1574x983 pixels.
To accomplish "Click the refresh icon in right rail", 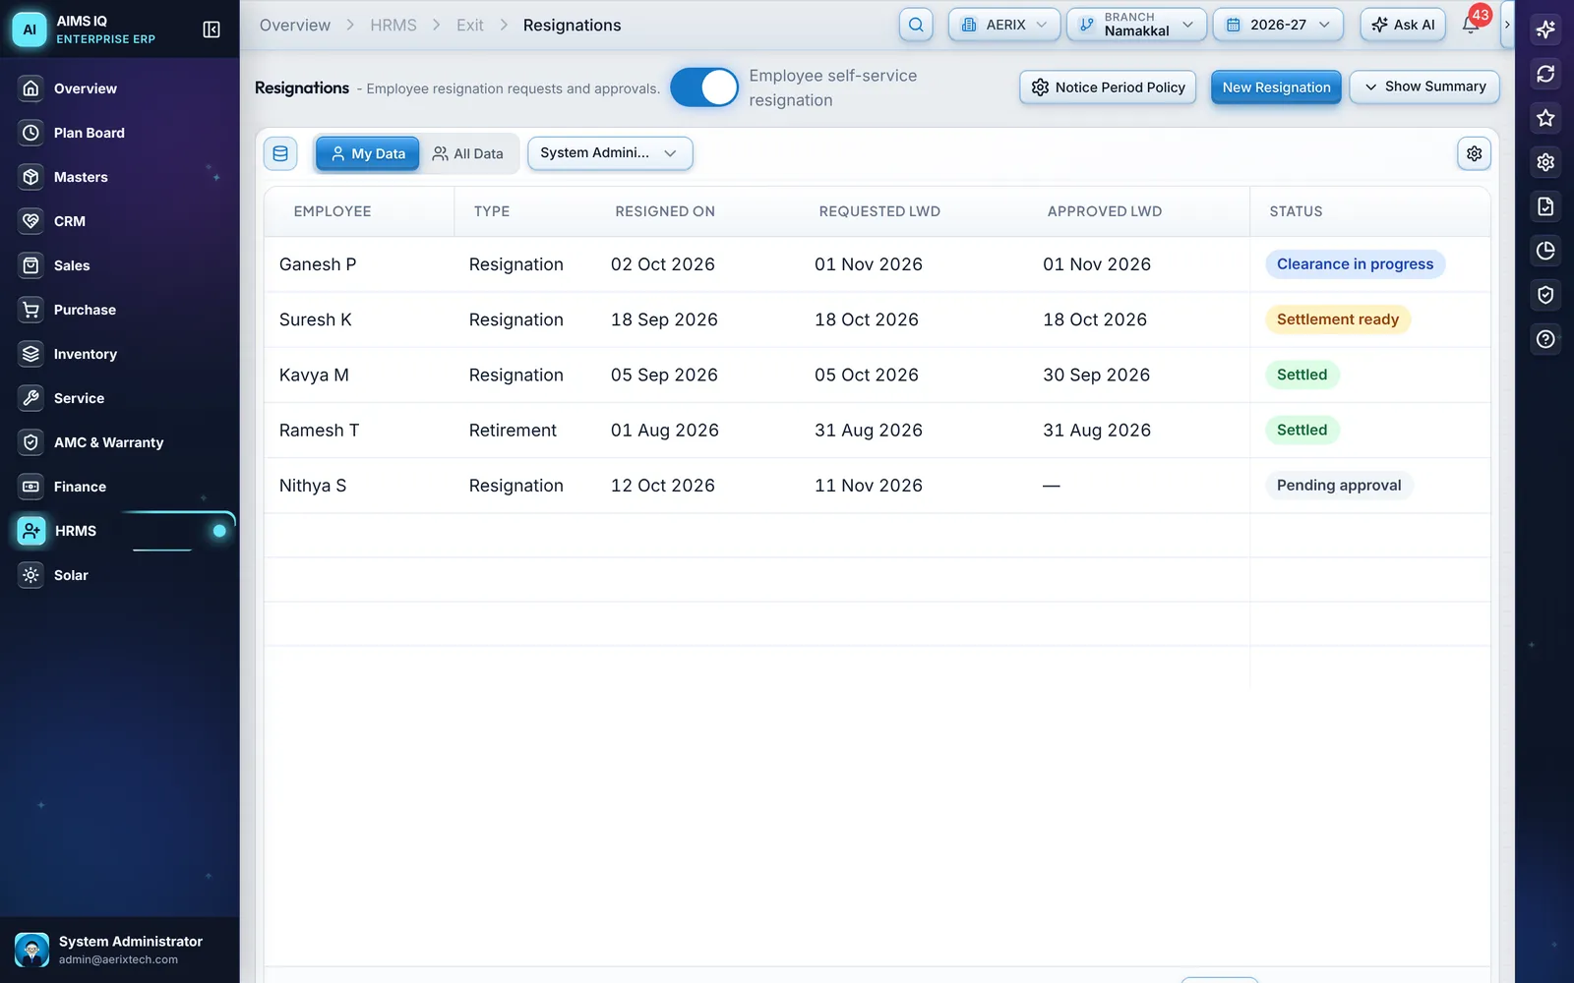I will (1545, 74).
